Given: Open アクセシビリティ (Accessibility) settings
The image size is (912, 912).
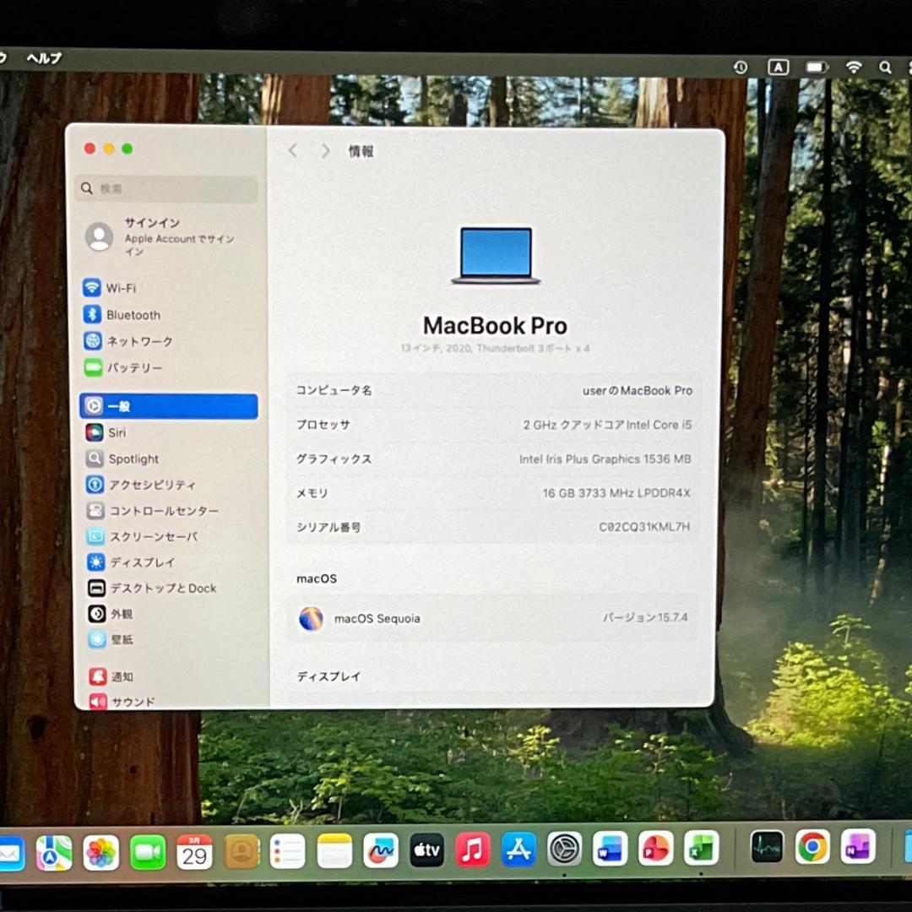Looking at the screenshot, I should click(x=152, y=485).
